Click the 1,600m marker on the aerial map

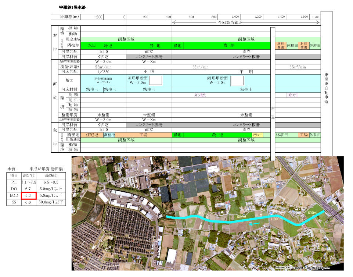[x=311, y=213]
